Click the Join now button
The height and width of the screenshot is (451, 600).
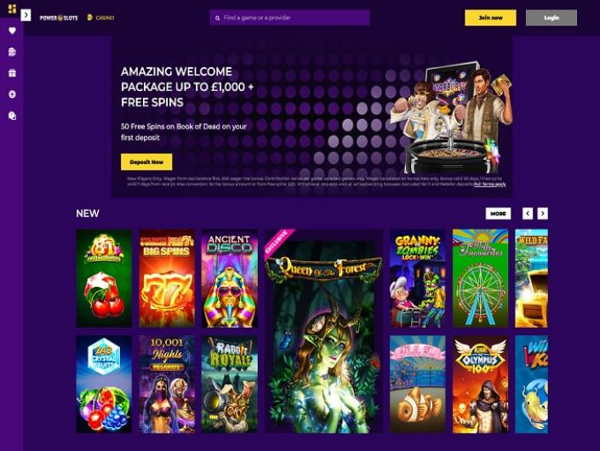pos(490,18)
